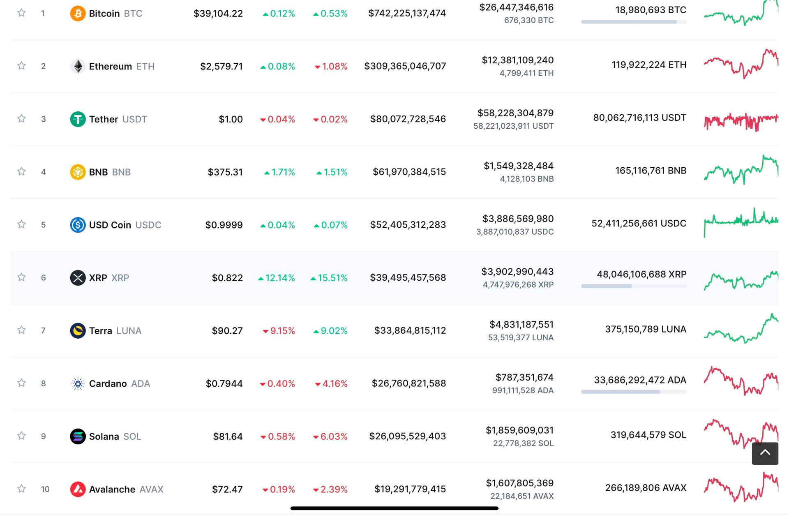The image size is (789, 515).
Task: Open Ethereum 7-day price chart
Action: pos(741,64)
